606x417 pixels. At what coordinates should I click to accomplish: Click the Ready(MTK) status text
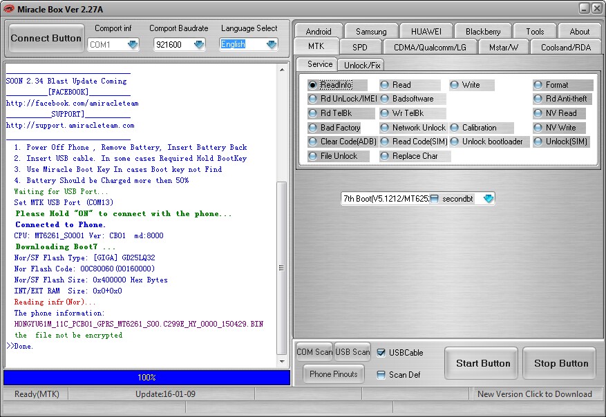[37, 394]
